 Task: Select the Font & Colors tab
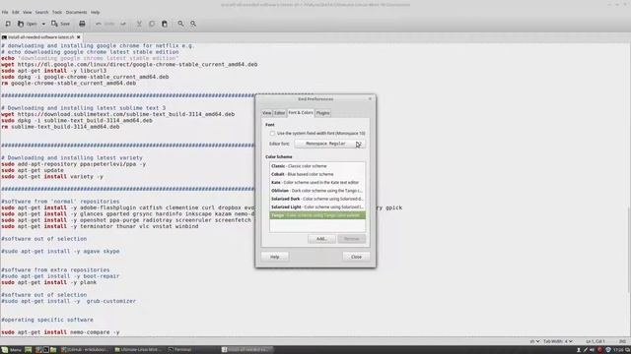pyautogui.click(x=301, y=113)
